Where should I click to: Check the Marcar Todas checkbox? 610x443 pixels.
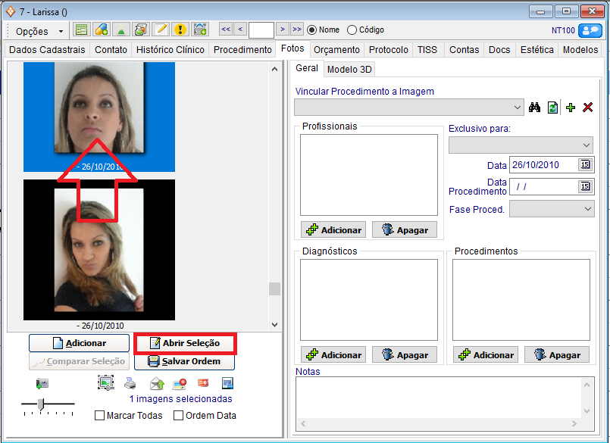100,415
